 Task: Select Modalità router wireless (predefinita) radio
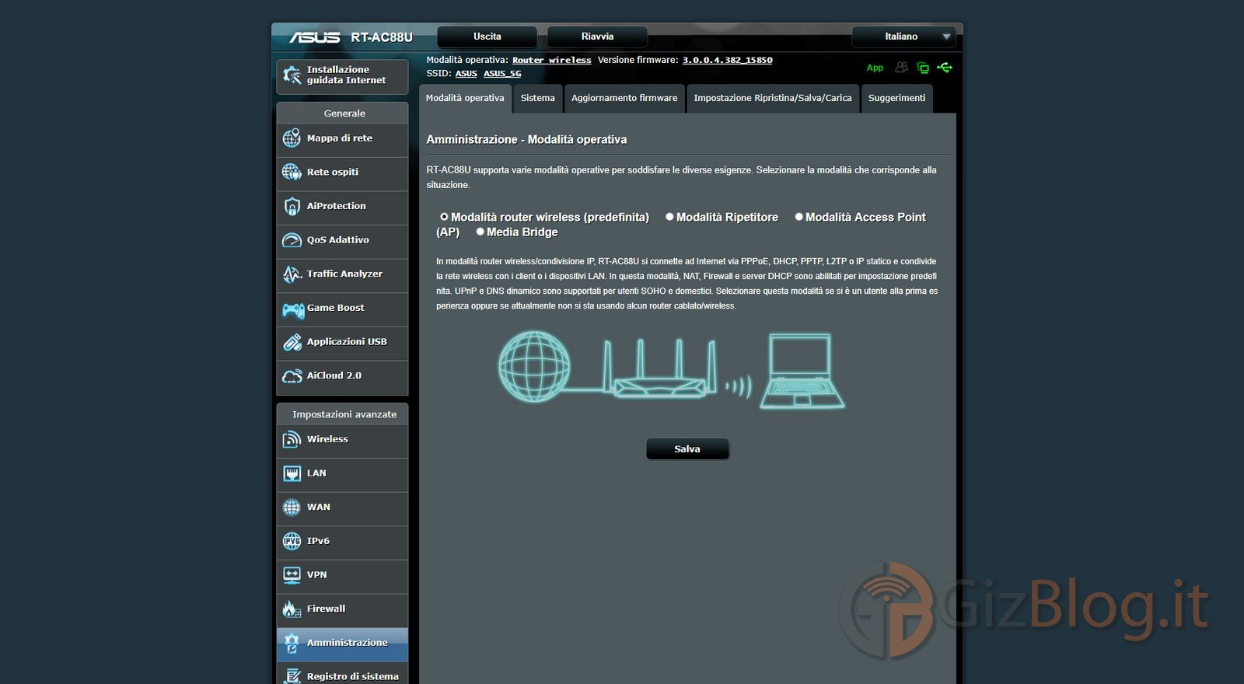[x=444, y=217]
